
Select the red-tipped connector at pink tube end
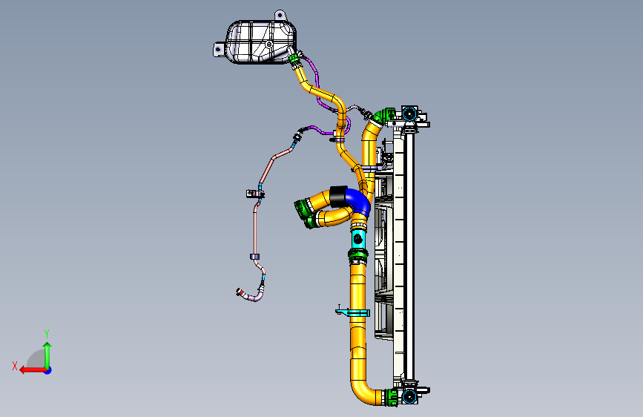(x=240, y=292)
